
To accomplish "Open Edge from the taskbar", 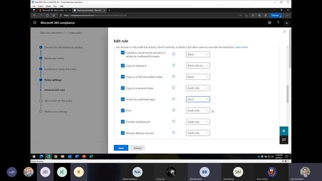I will click(41, 156).
